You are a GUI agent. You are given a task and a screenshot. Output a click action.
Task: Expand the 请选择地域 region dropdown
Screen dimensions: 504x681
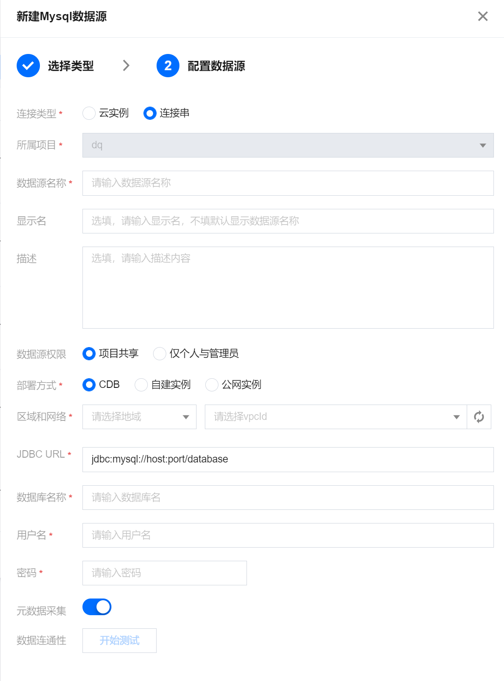point(139,417)
